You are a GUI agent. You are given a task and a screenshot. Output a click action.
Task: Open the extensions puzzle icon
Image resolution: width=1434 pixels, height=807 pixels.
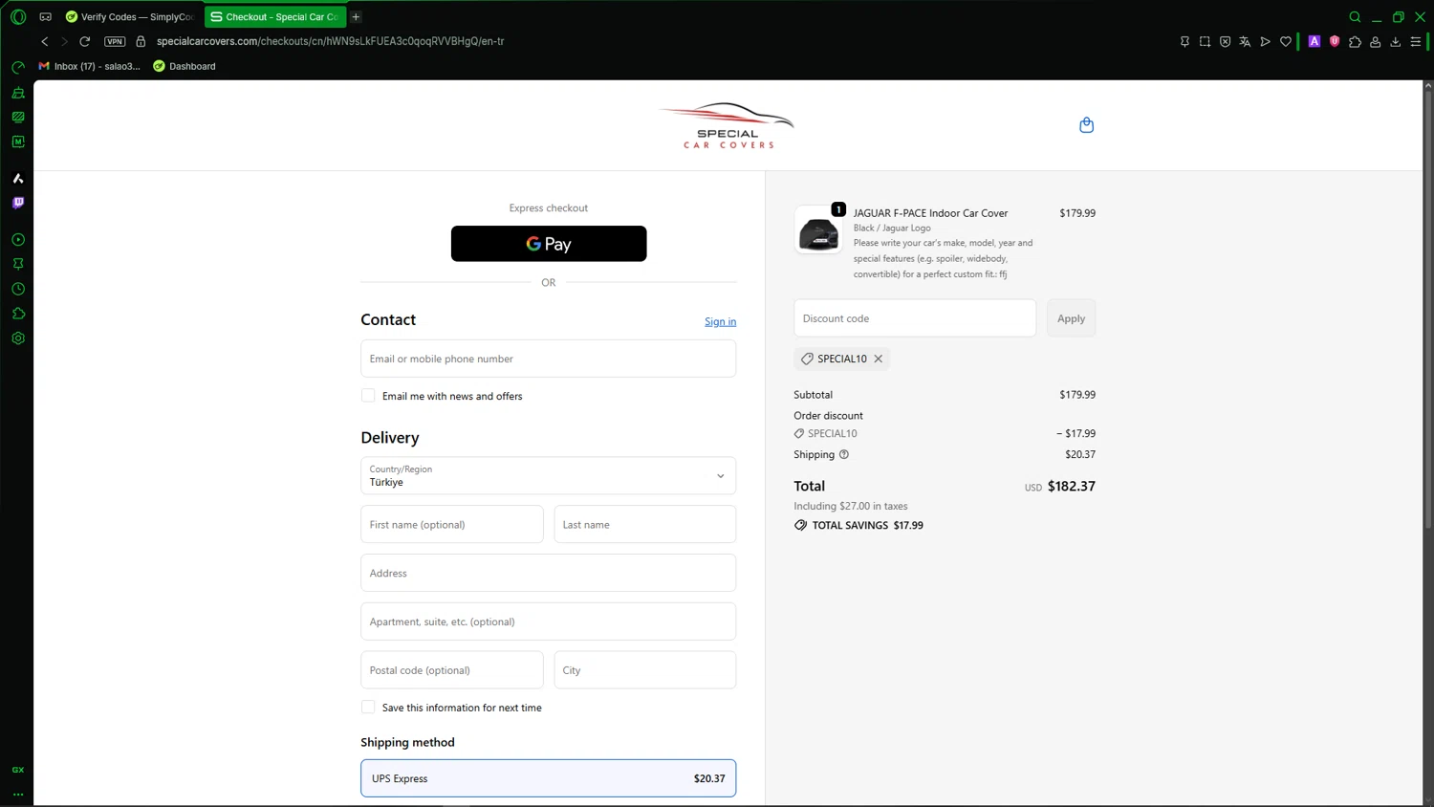[x=1355, y=41]
